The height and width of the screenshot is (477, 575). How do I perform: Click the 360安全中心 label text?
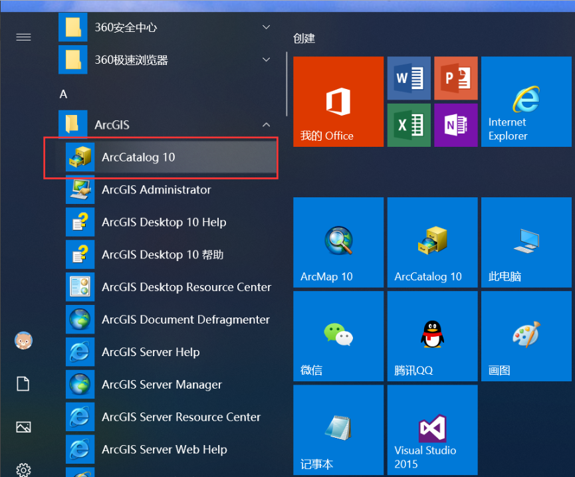coord(126,27)
